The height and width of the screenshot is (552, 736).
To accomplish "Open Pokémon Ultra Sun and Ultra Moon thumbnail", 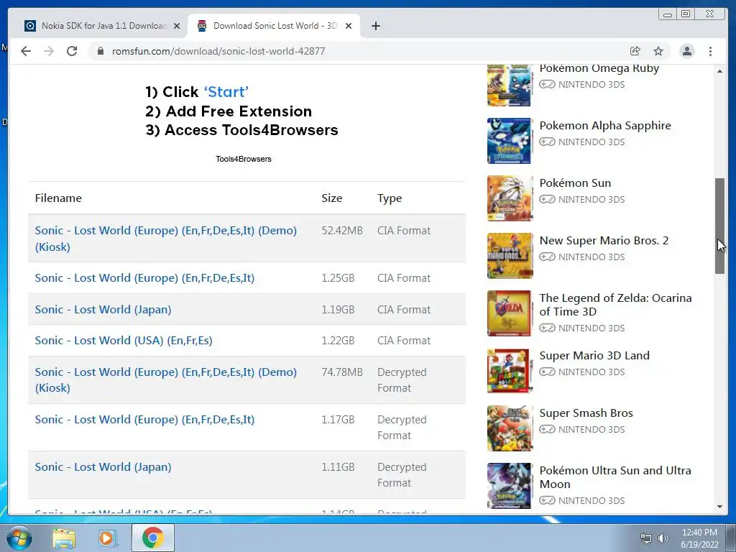I will [x=510, y=486].
